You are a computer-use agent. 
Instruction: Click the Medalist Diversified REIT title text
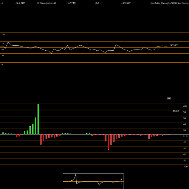[170, 3]
